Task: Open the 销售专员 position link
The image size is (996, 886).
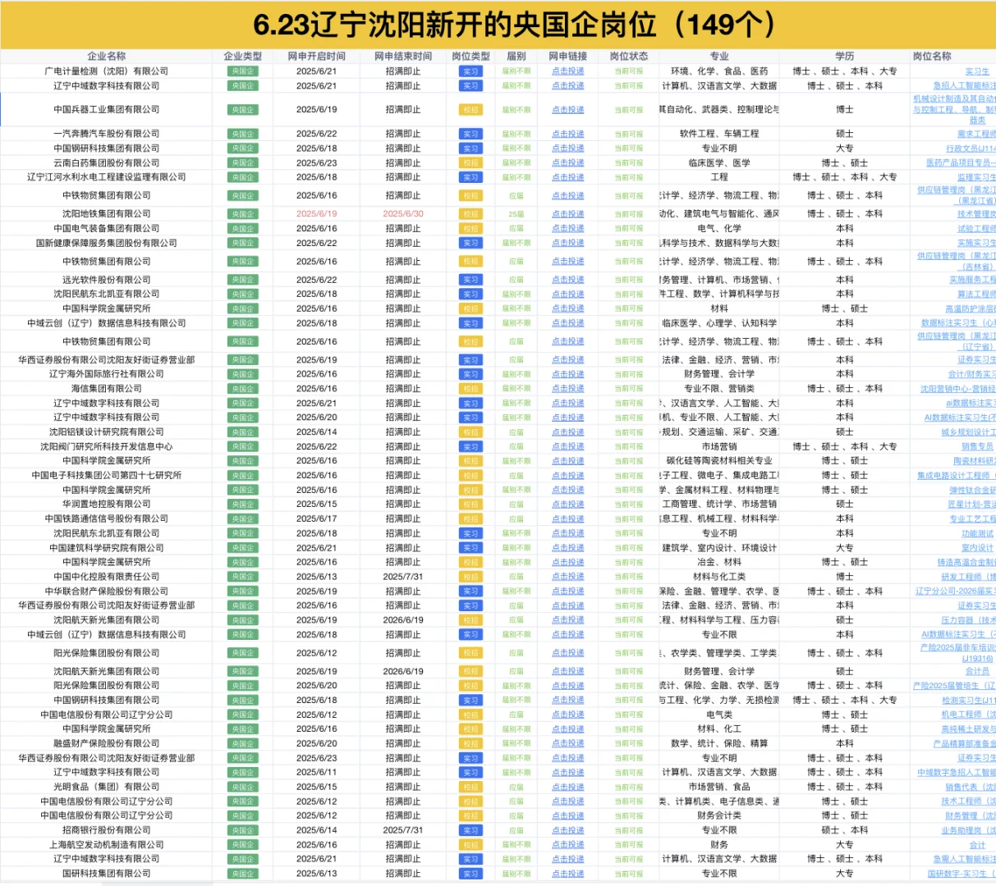Action: pos(977,447)
